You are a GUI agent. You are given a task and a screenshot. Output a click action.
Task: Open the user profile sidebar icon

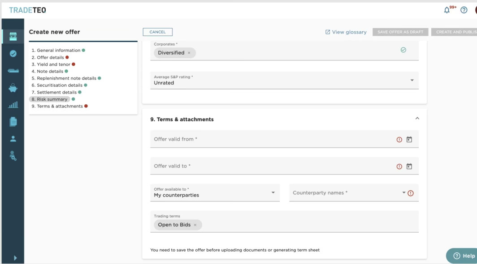(x=13, y=139)
